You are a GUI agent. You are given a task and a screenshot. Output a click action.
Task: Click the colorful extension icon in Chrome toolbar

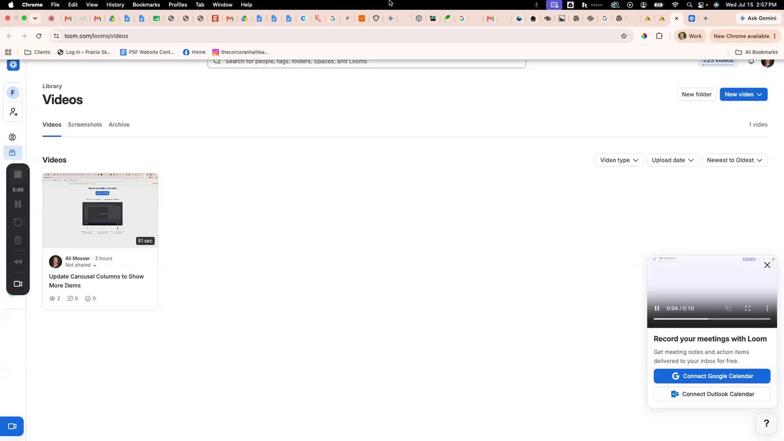(644, 36)
